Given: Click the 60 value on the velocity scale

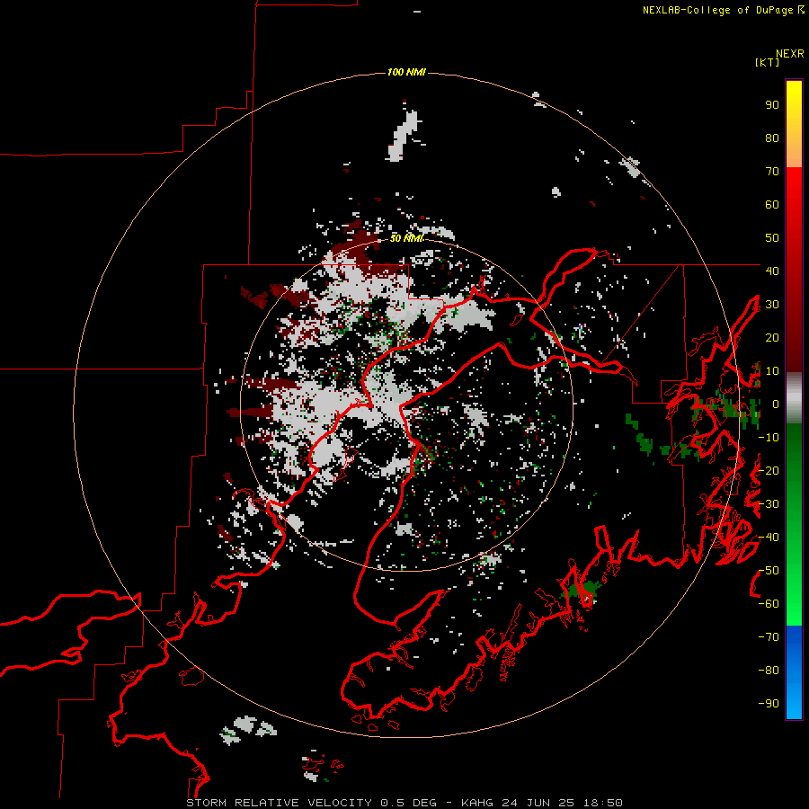Looking at the screenshot, I should [x=772, y=205].
